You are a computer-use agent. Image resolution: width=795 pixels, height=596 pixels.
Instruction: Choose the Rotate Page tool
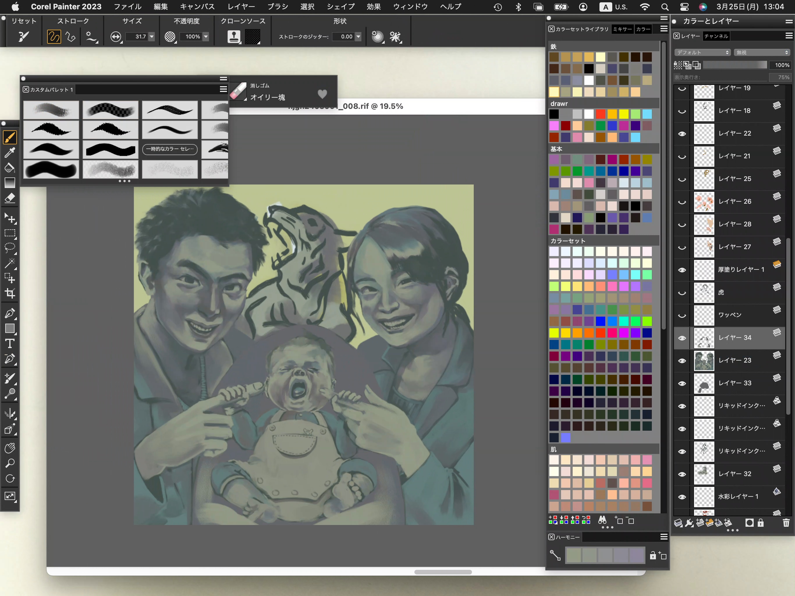pyautogui.click(x=10, y=478)
